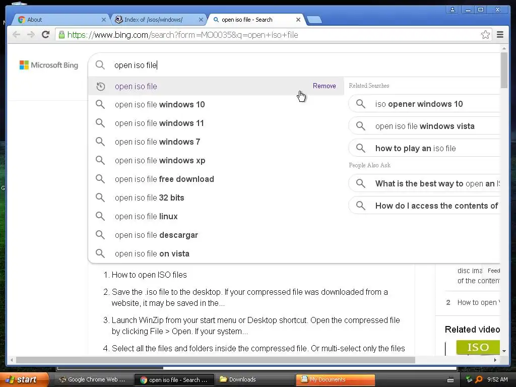This screenshot has width=516, height=387.
Task: Click the browser back arrow
Action: pyautogui.click(x=16, y=35)
